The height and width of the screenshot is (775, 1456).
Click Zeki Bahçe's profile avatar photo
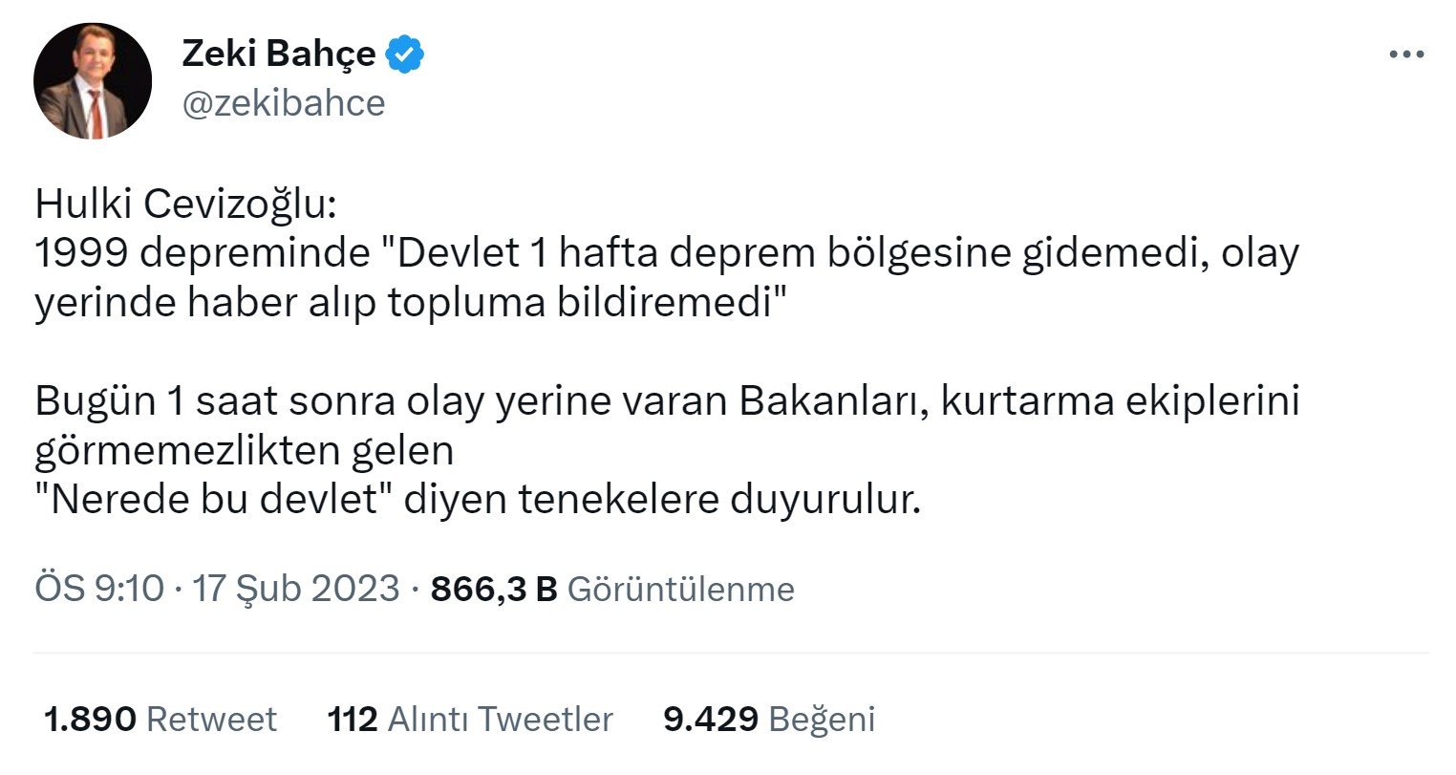click(x=93, y=81)
